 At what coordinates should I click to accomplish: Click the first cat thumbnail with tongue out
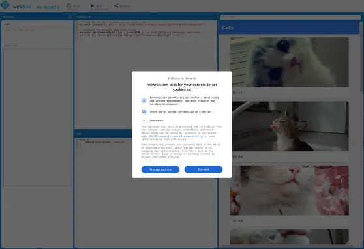[x=289, y=62]
